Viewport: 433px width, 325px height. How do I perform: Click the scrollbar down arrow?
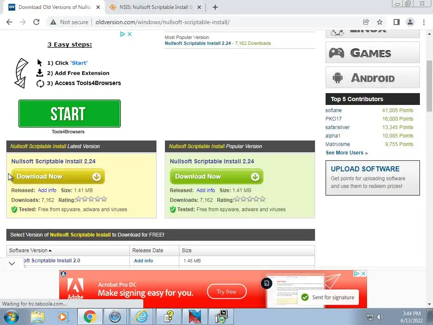pyautogui.click(x=429, y=304)
